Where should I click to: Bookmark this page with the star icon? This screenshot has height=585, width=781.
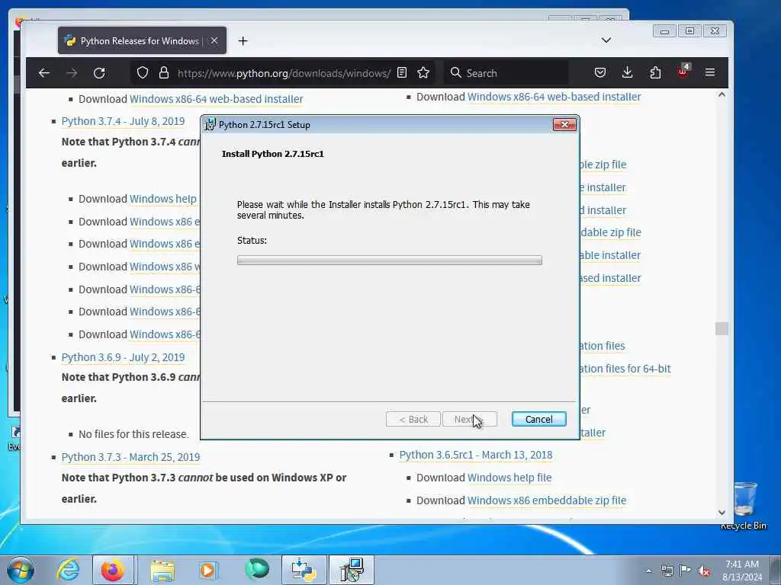click(423, 73)
